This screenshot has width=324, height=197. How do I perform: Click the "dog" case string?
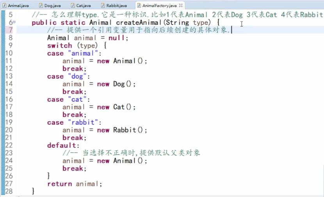pos(77,76)
